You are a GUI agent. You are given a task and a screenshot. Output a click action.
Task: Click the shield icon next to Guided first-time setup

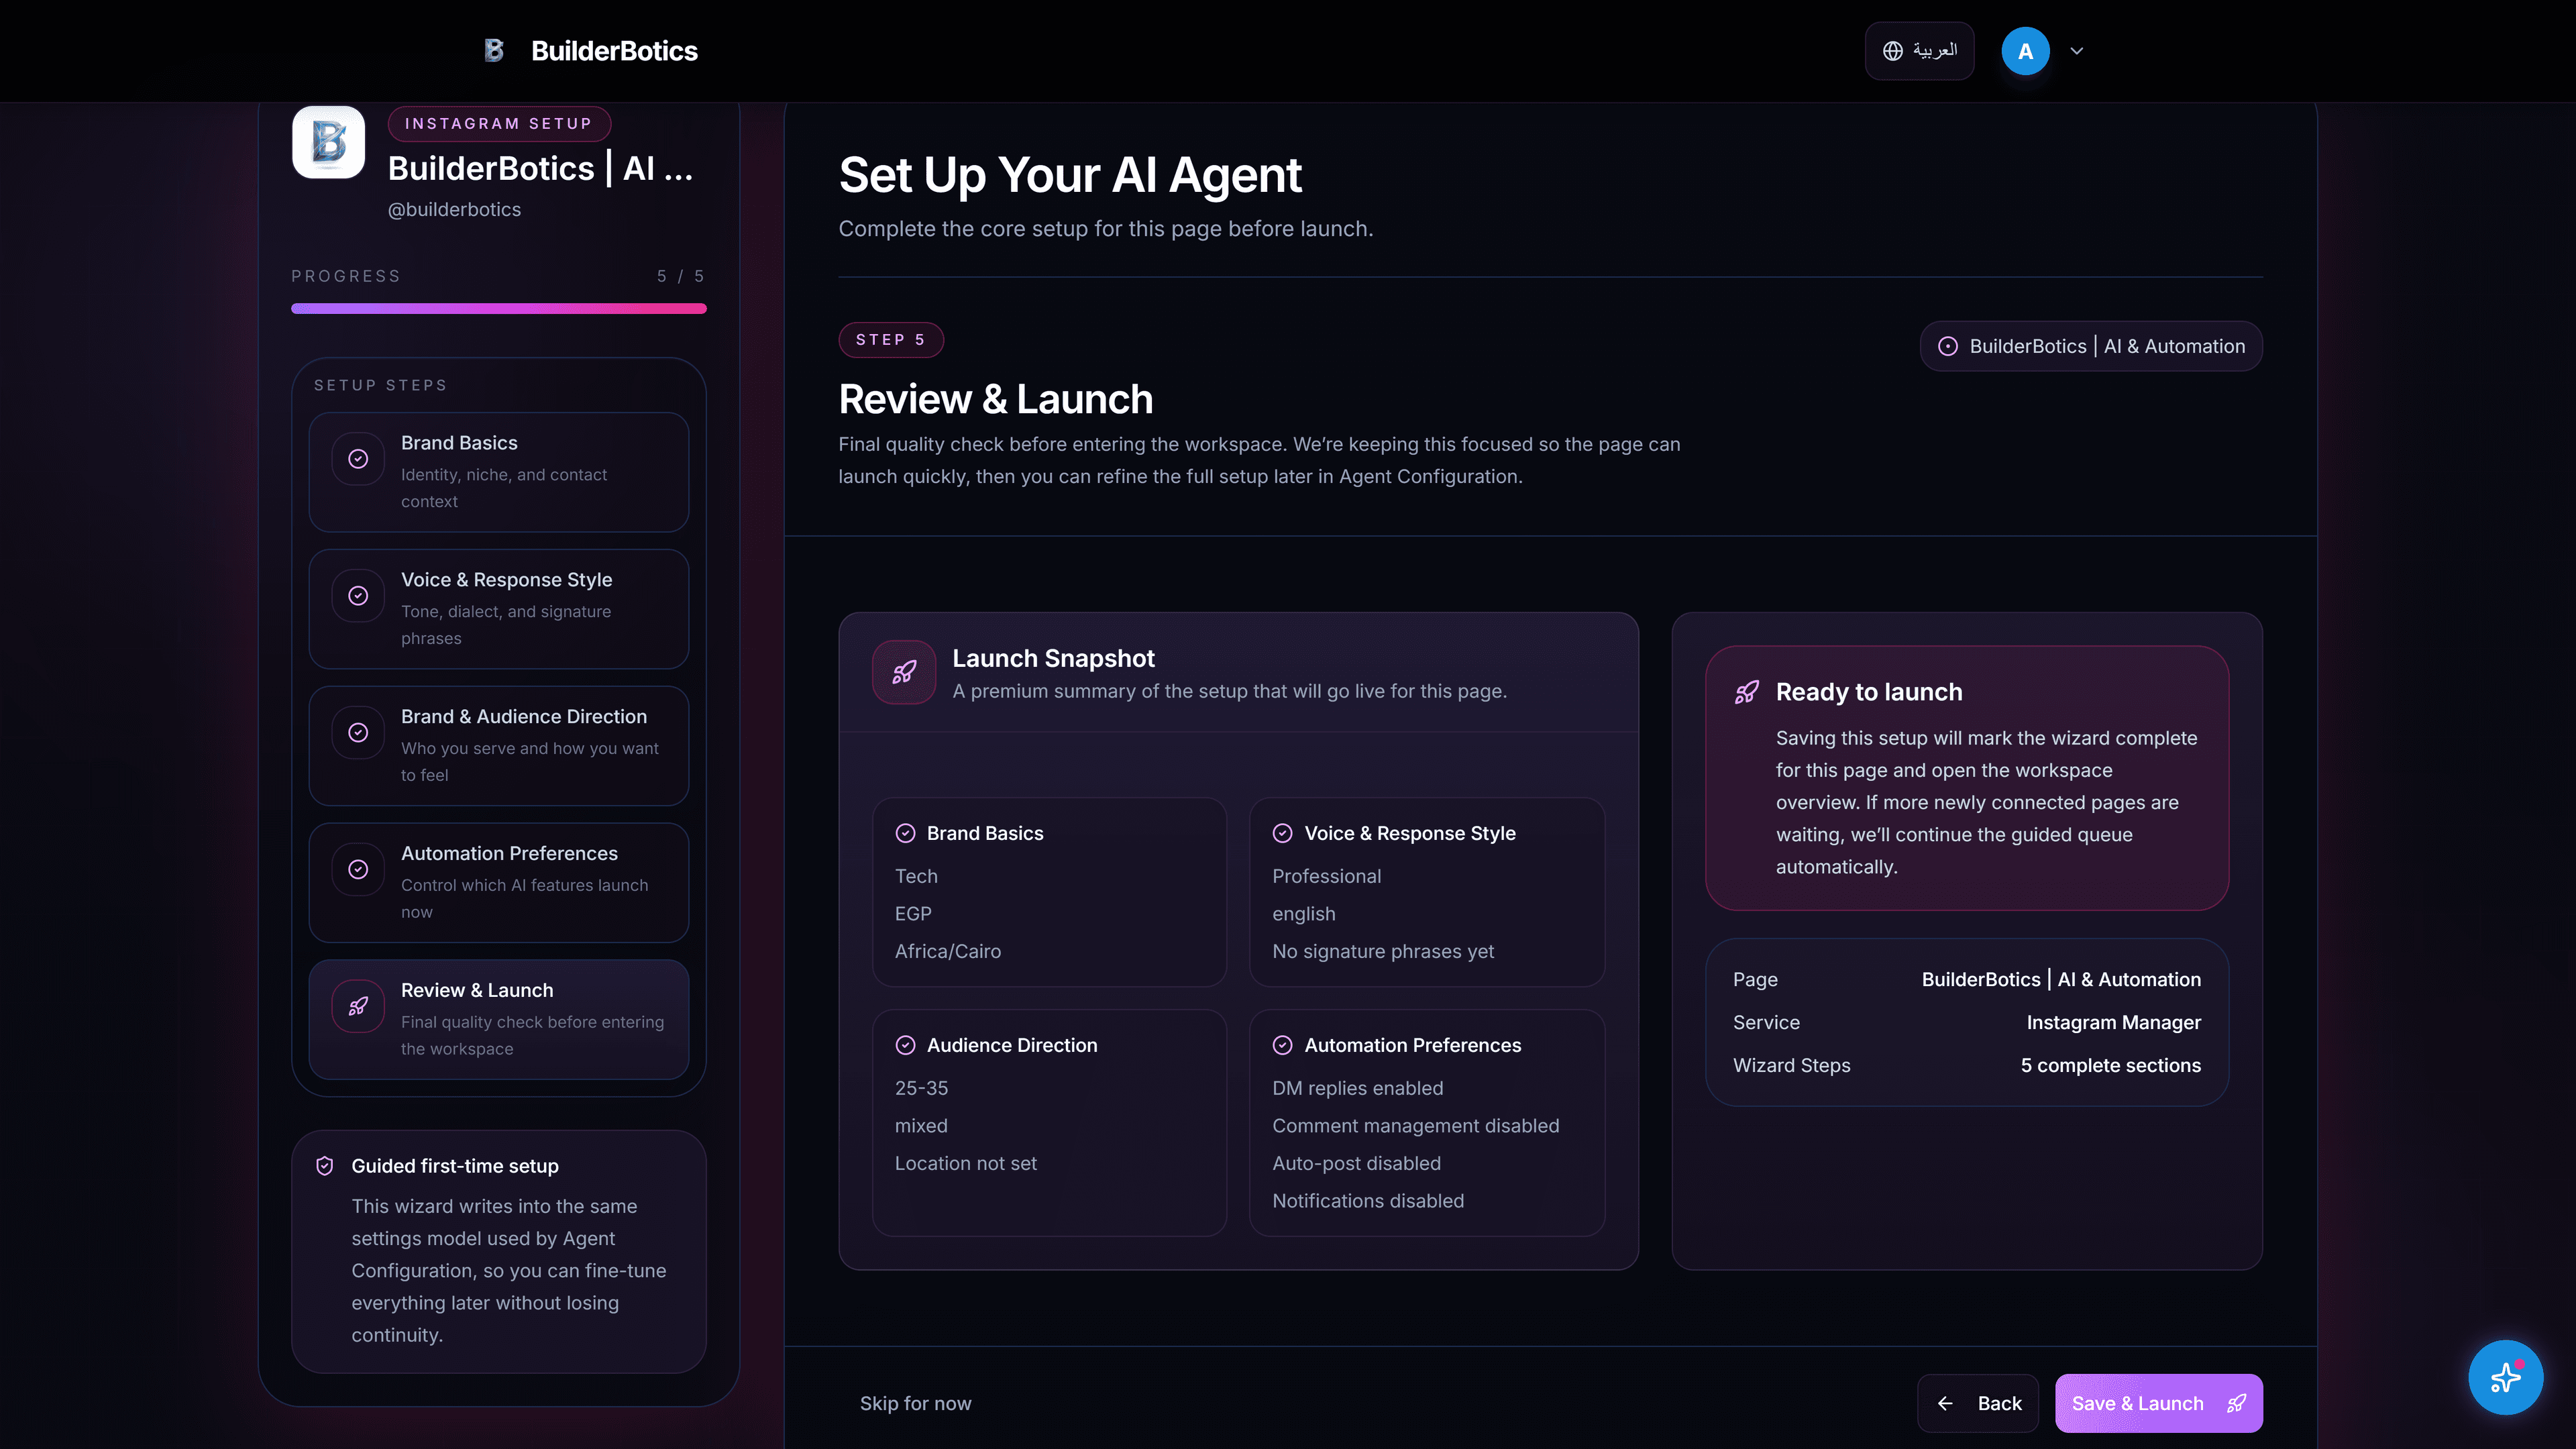(x=324, y=1165)
